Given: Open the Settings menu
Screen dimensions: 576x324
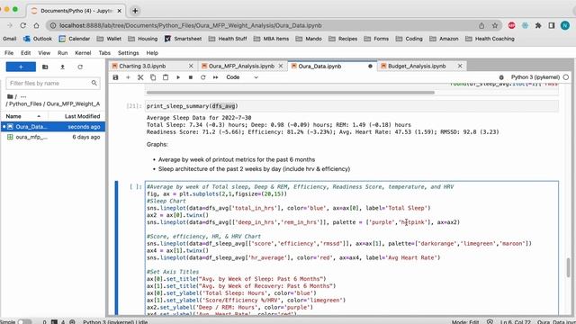Looking at the screenshot, I should pos(128,53).
